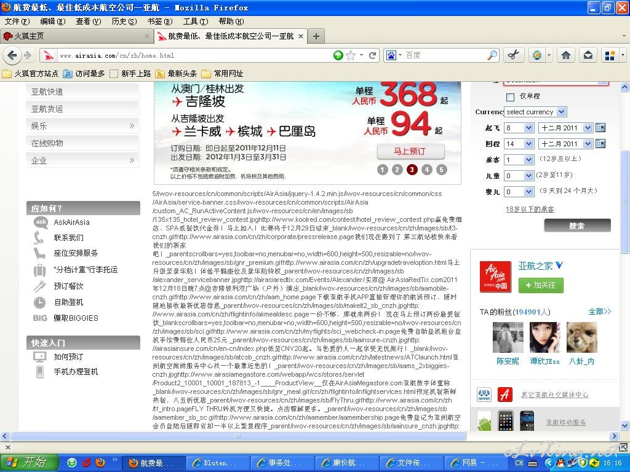
Task: Click the search magnifier in Baidu box
Action: [492, 55]
